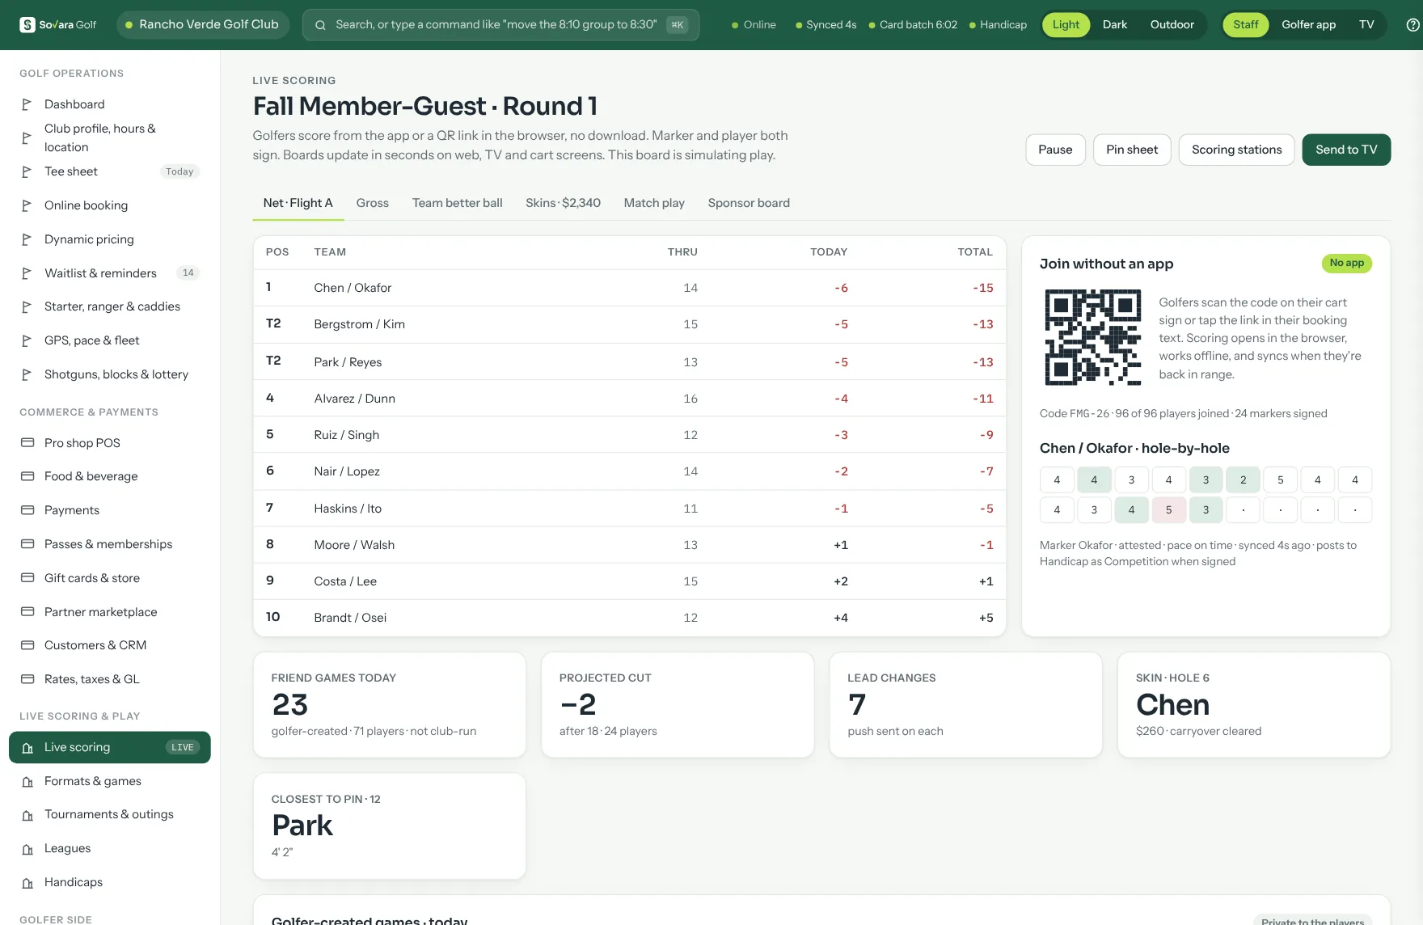Click the Online booking flag icon
The height and width of the screenshot is (925, 1423).
point(27,205)
